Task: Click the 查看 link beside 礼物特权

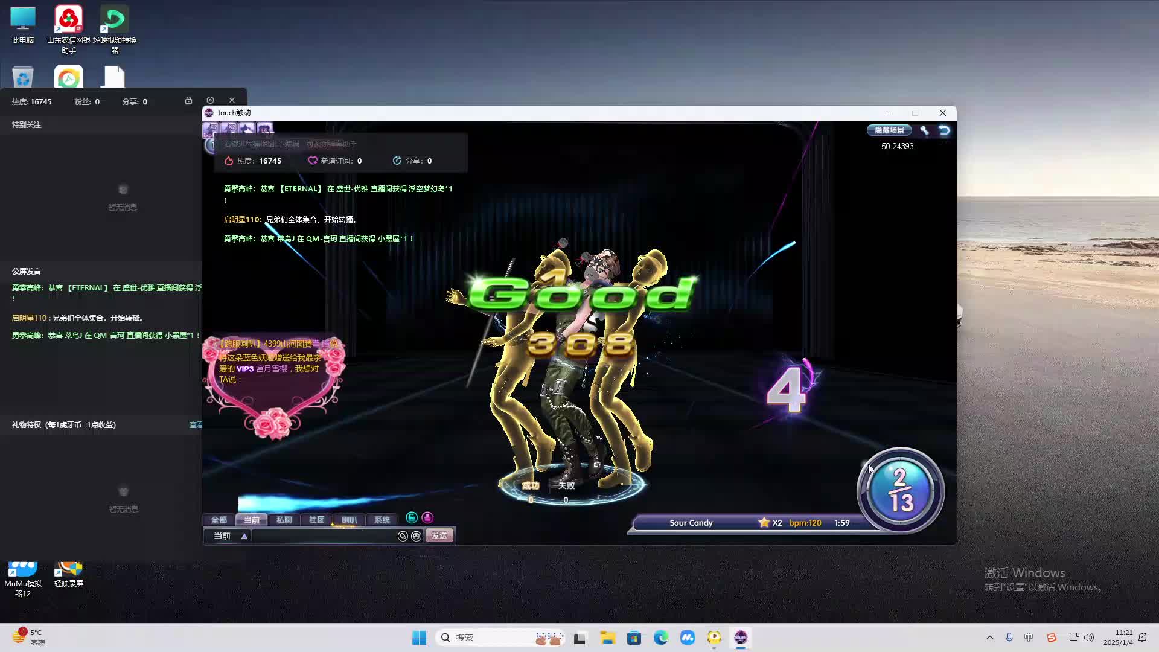Action: (x=196, y=425)
